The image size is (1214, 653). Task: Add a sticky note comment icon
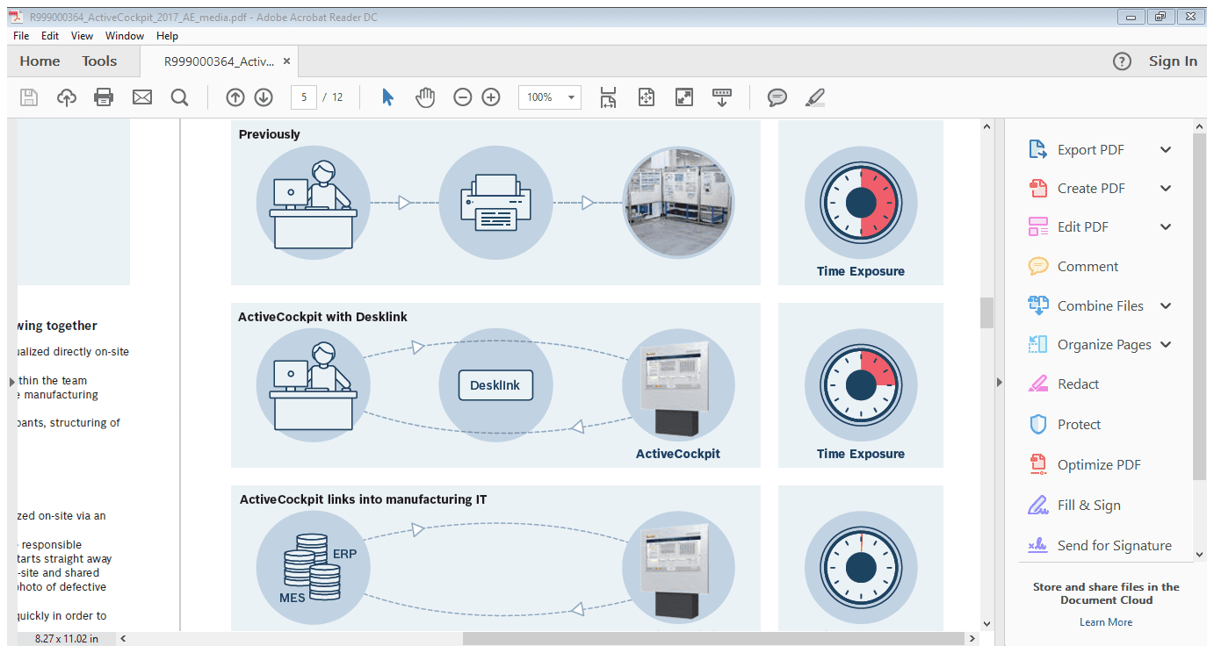(777, 97)
